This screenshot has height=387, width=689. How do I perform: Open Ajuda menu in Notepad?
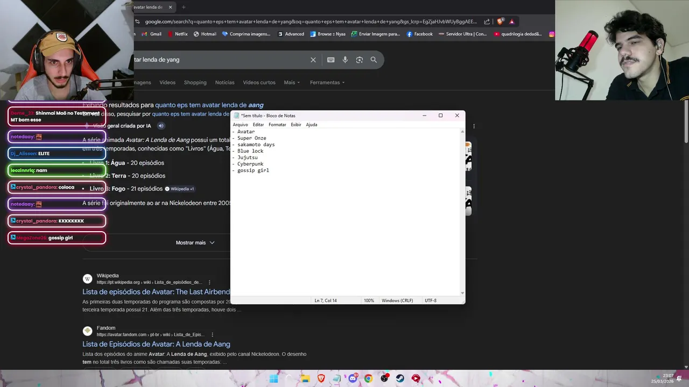coord(311,125)
